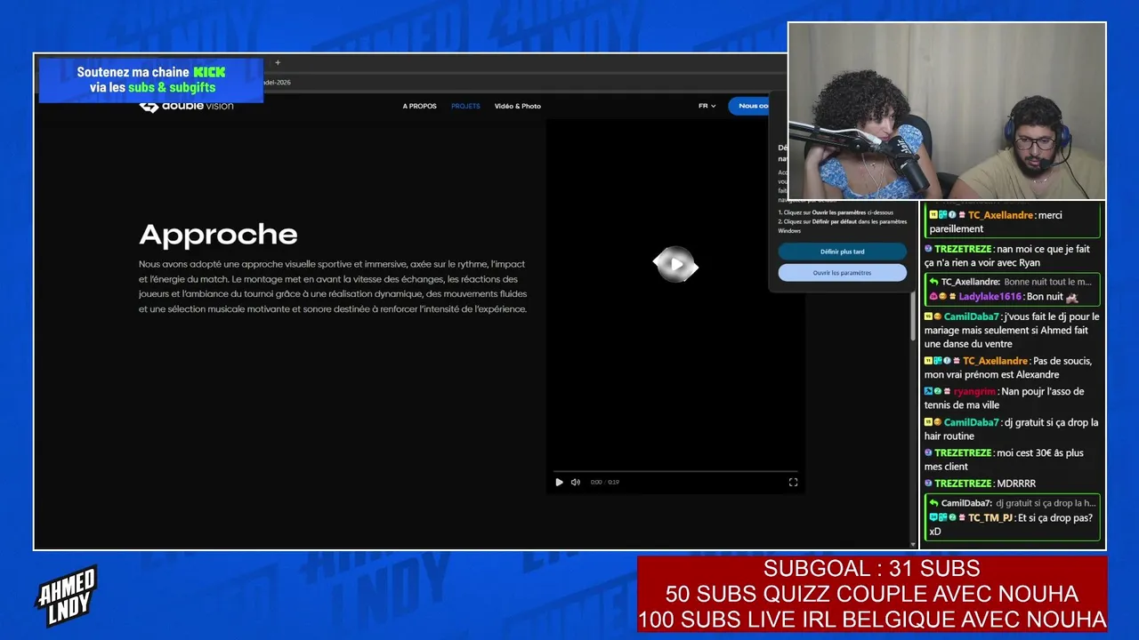Enter fullscreen on the video player
This screenshot has height=640, width=1139.
[793, 482]
